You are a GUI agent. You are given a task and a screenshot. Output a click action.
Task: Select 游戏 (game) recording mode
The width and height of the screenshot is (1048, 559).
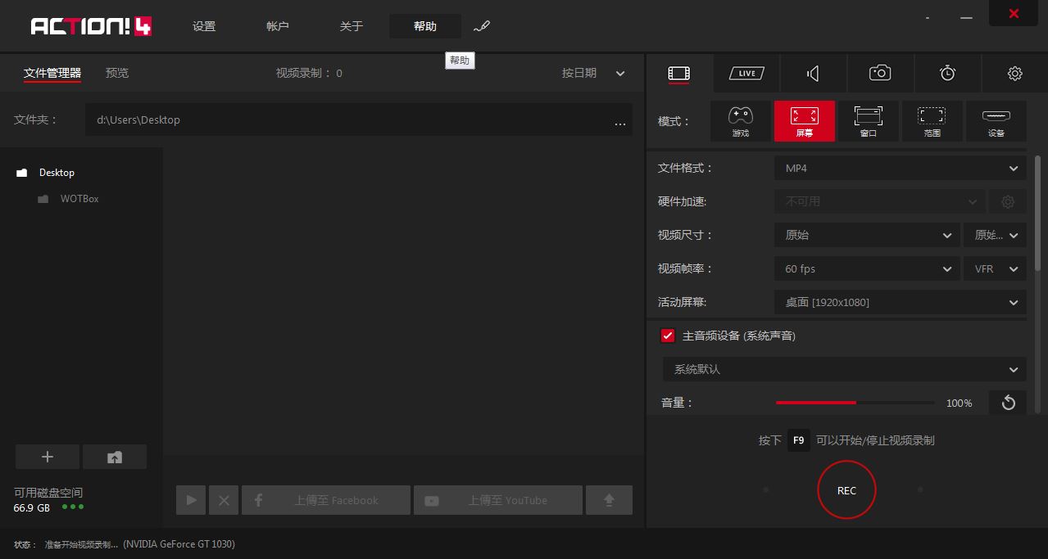(741, 121)
